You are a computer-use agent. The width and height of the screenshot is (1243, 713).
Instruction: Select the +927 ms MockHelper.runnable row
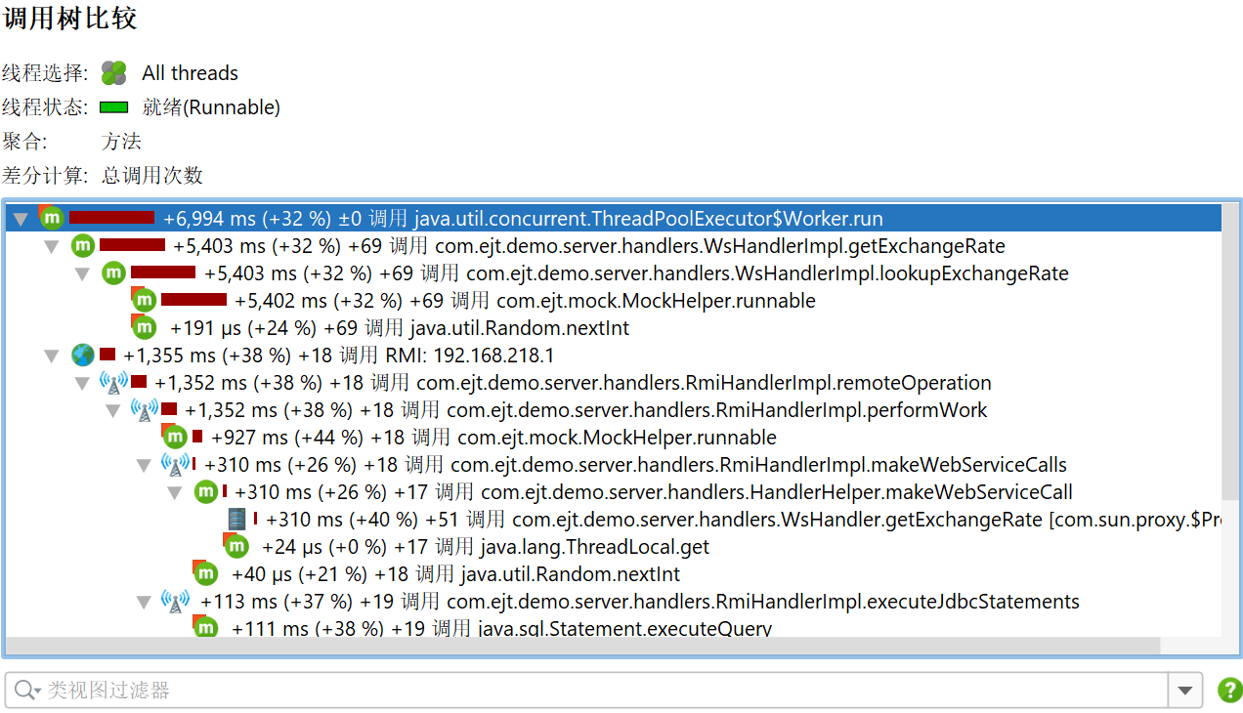[493, 437]
